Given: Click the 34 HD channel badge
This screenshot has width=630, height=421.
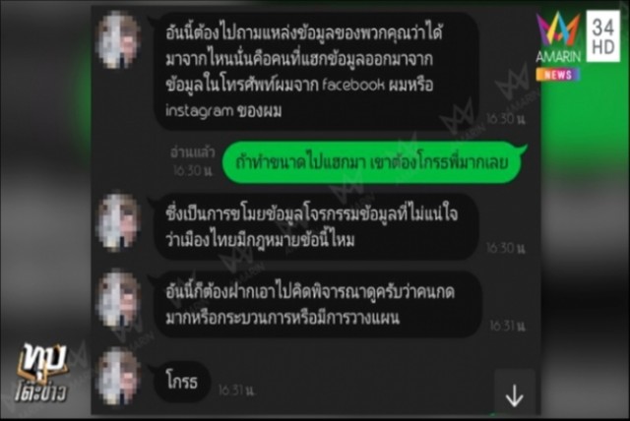Looking at the screenshot, I should click(603, 36).
